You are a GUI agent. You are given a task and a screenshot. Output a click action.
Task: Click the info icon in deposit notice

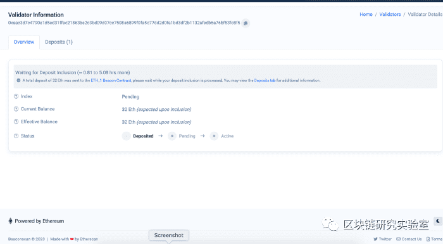pyautogui.click(x=18, y=80)
